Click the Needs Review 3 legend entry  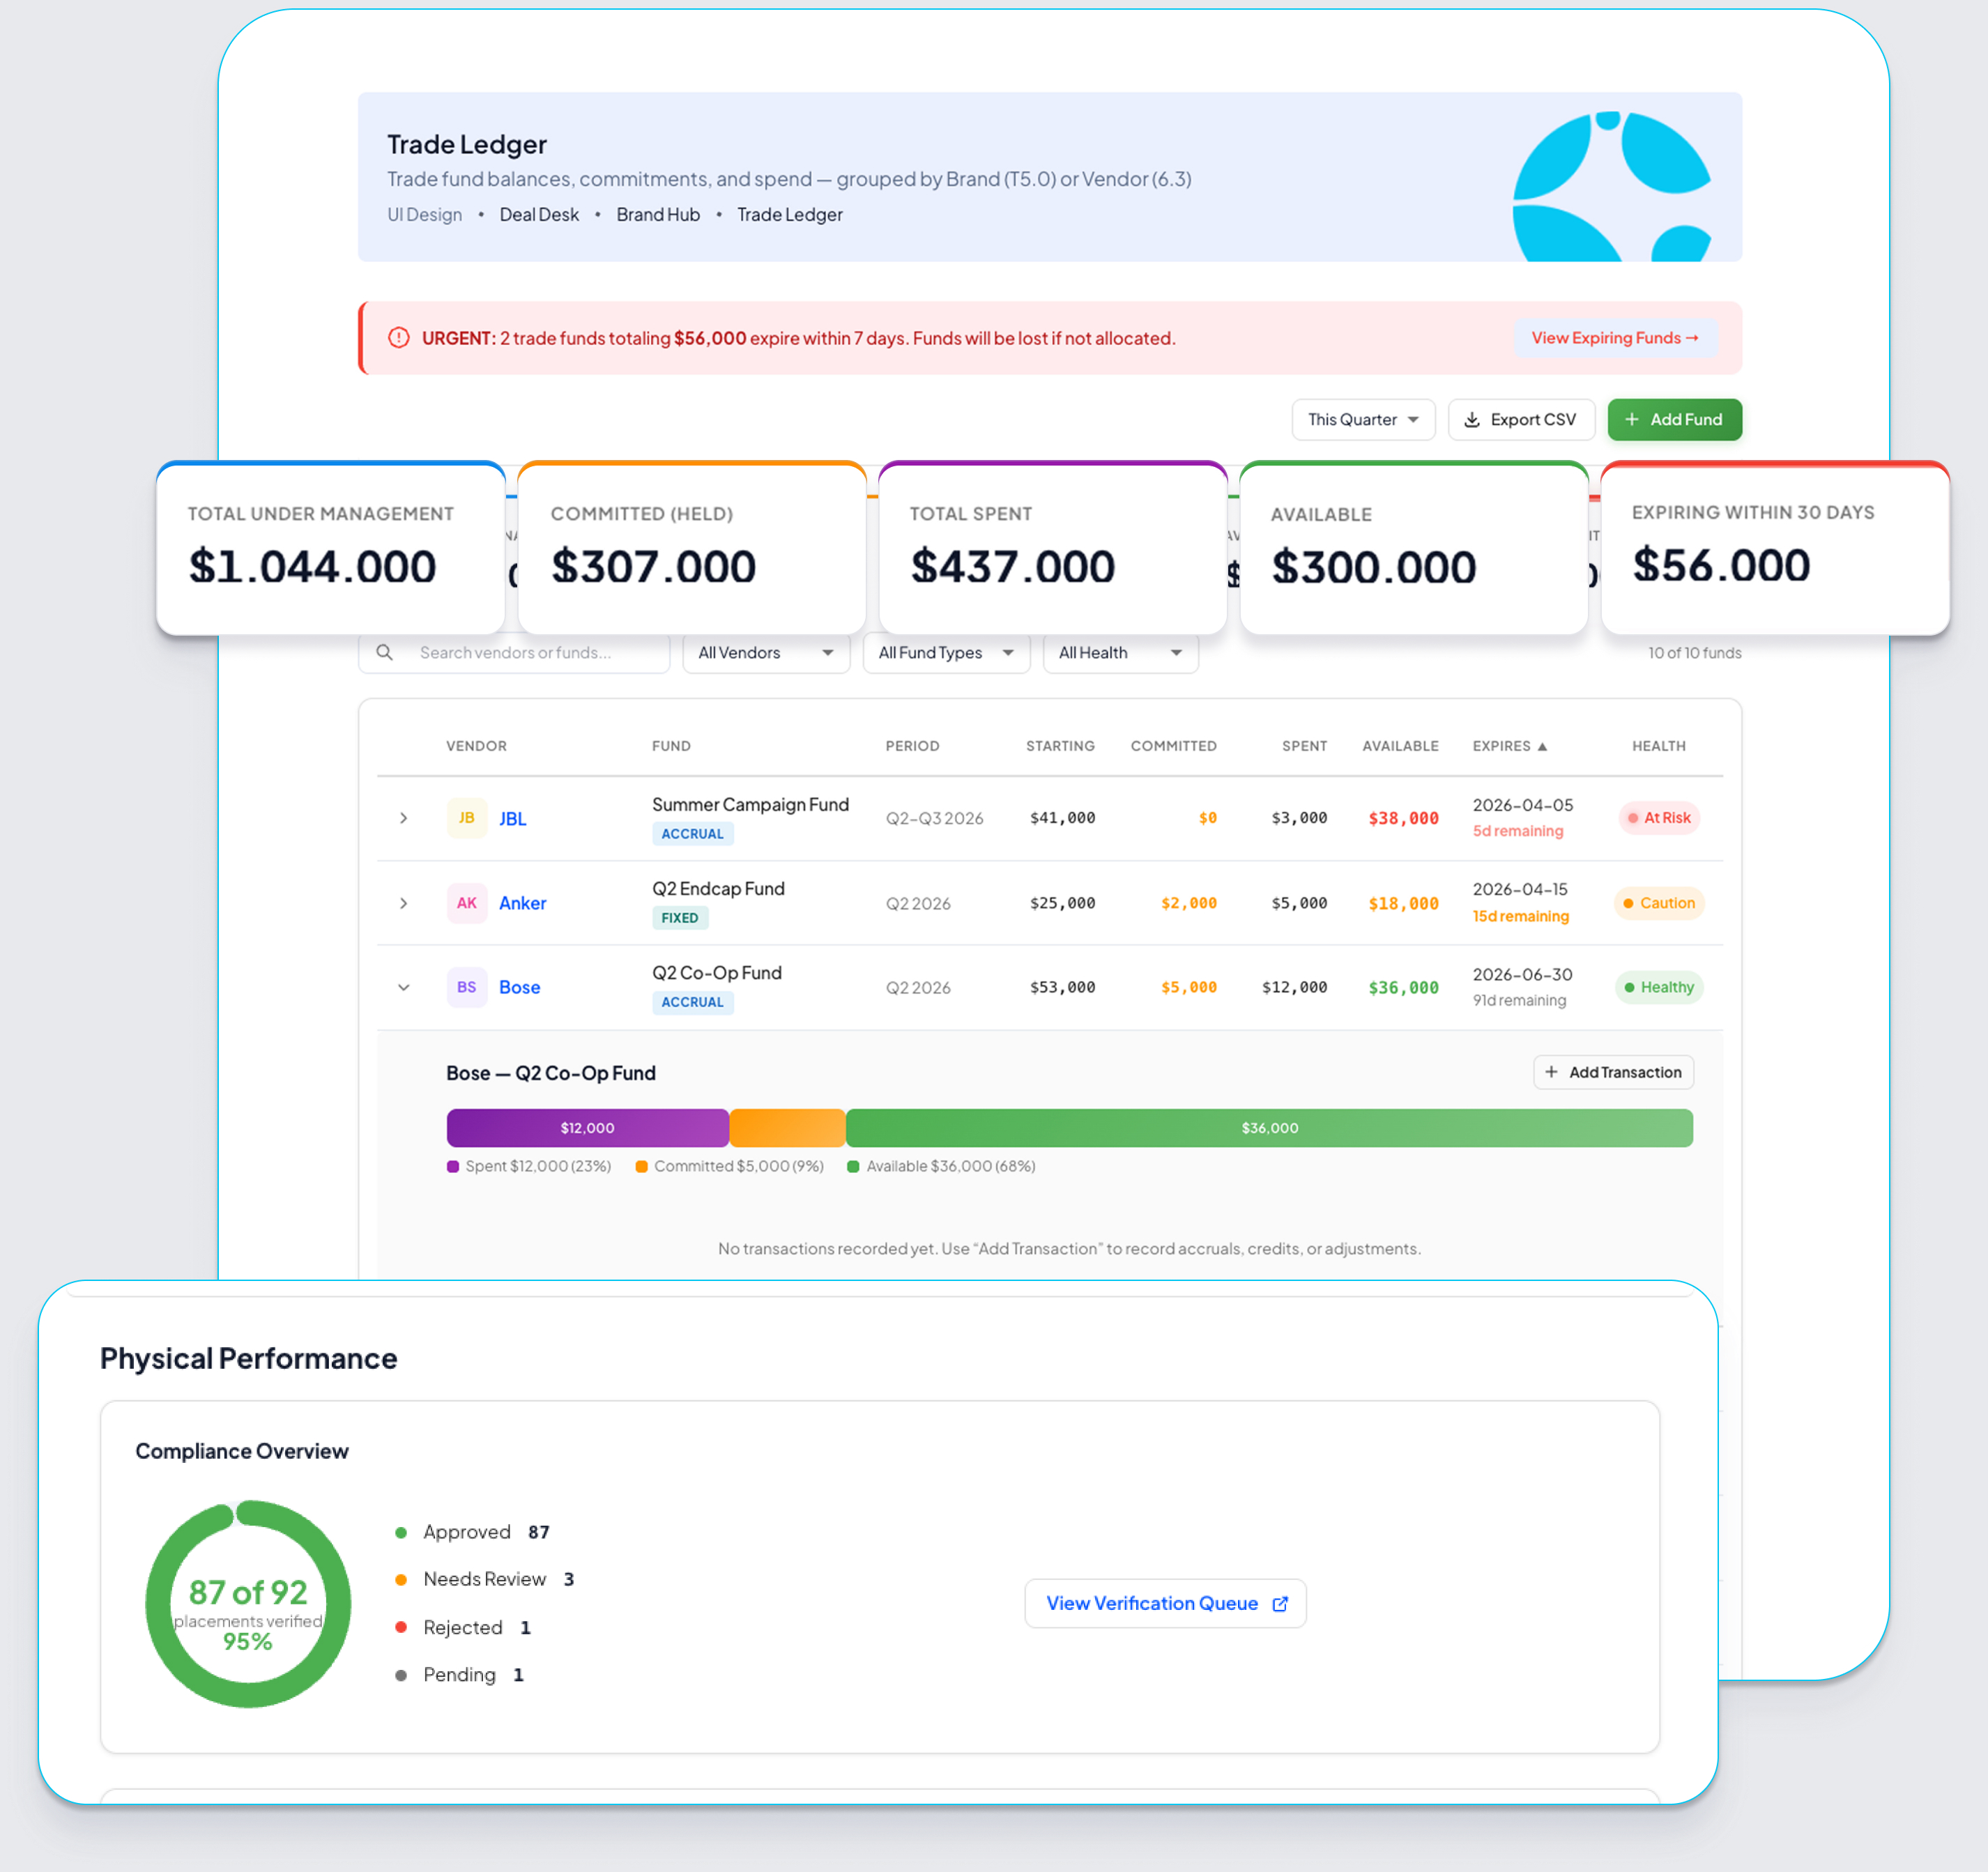(x=485, y=1579)
